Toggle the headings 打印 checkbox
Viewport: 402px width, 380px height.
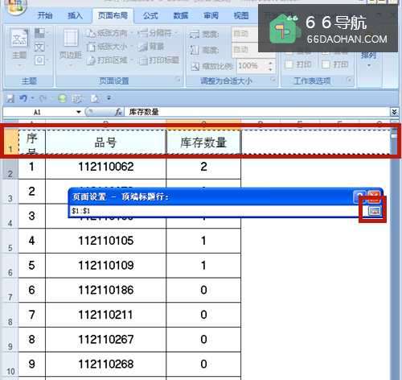(326, 64)
